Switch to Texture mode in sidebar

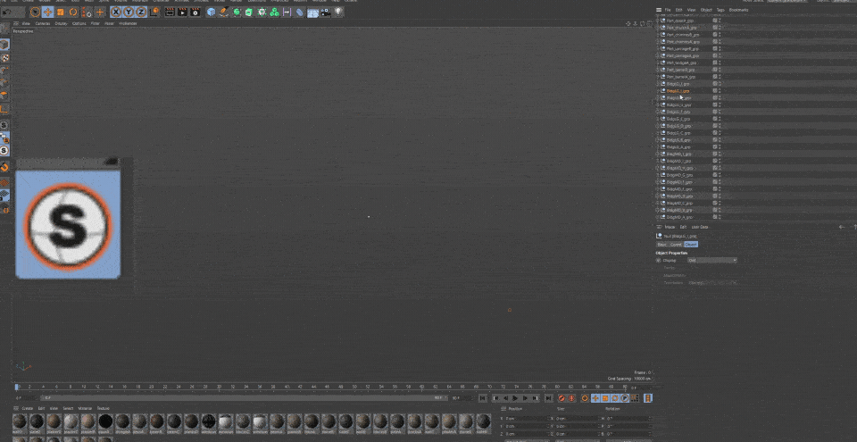(x=4, y=57)
